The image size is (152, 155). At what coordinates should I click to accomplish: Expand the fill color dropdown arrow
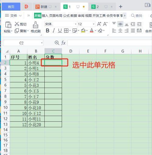click(87, 31)
